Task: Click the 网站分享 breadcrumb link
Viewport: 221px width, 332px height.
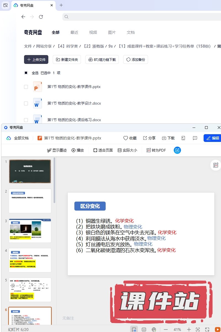Action: click(x=44, y=46)
